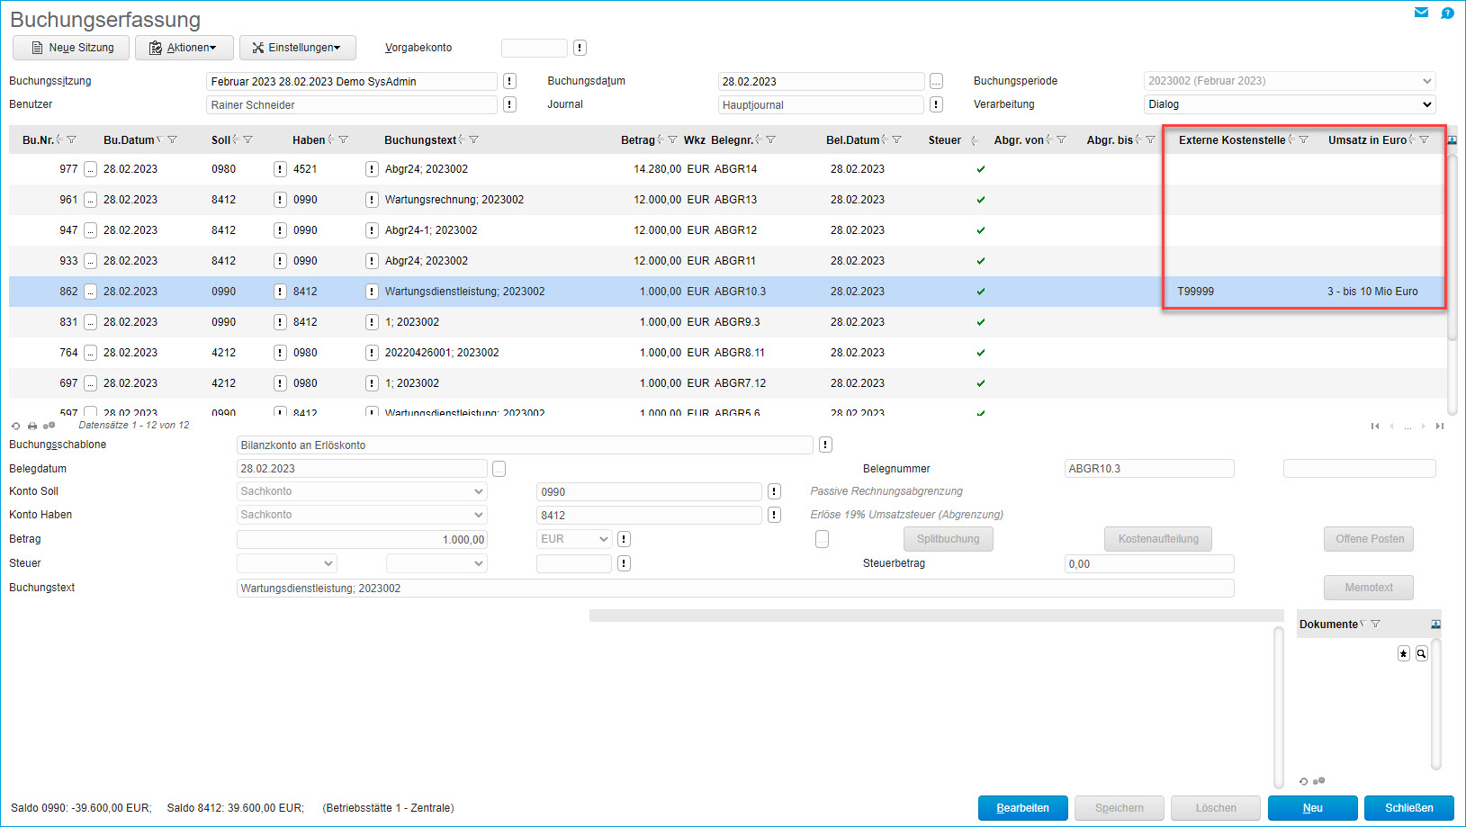The image size is (1466, 827).
Task: Click the info button next to Journal field
Action: (x=937, y=104)
